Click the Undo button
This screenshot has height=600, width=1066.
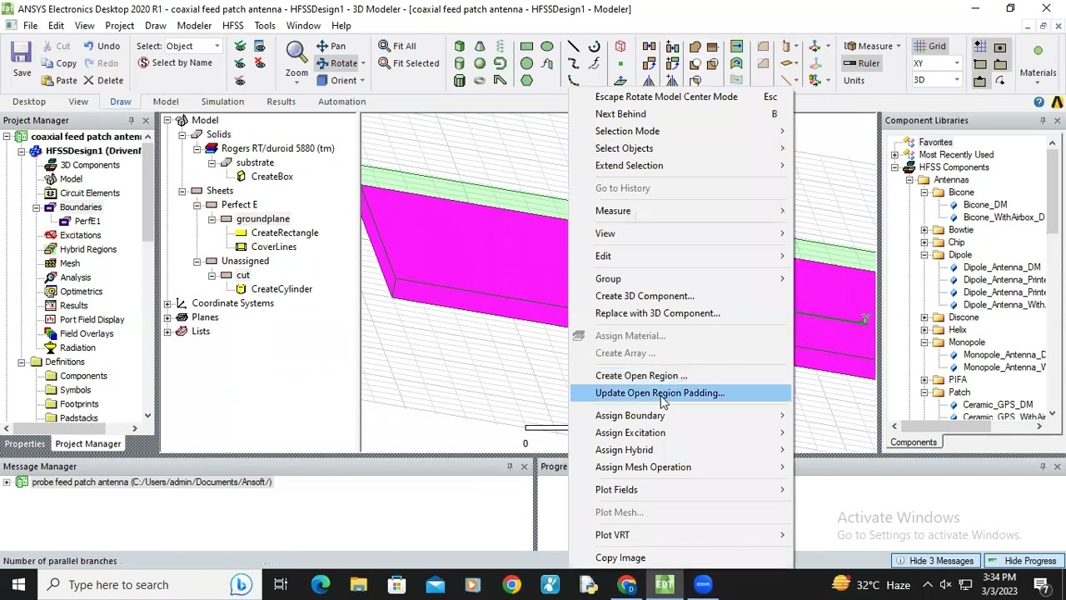point(101,46)
